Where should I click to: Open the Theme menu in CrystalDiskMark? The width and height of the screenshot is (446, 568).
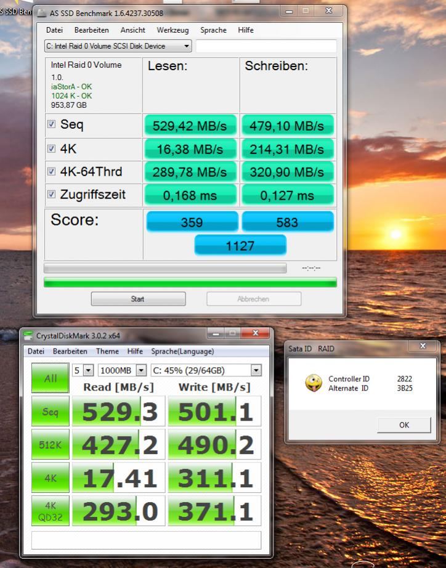[x=107, y=351]
